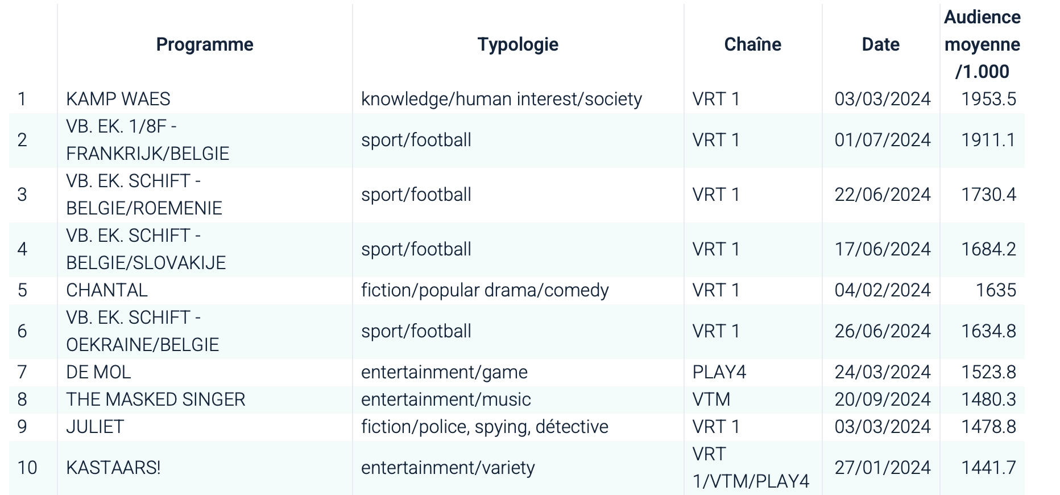Click the PLAY4 channel cell
1060x495 pixels.
tap(719, 372)
